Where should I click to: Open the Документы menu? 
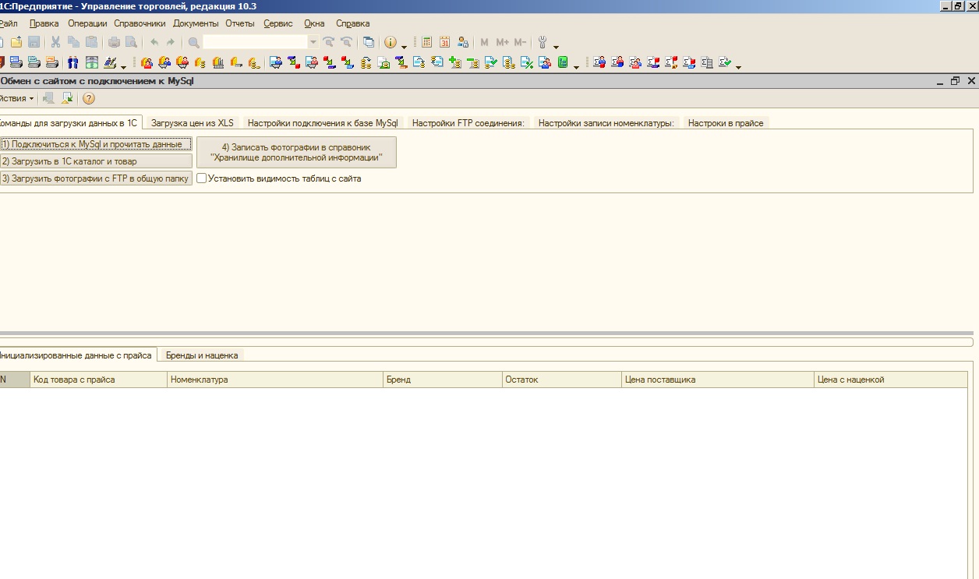(196, 23)
